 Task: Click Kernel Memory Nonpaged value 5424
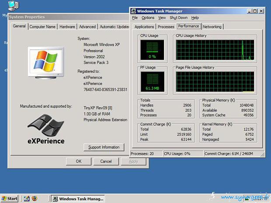click(x=250, y=139)
